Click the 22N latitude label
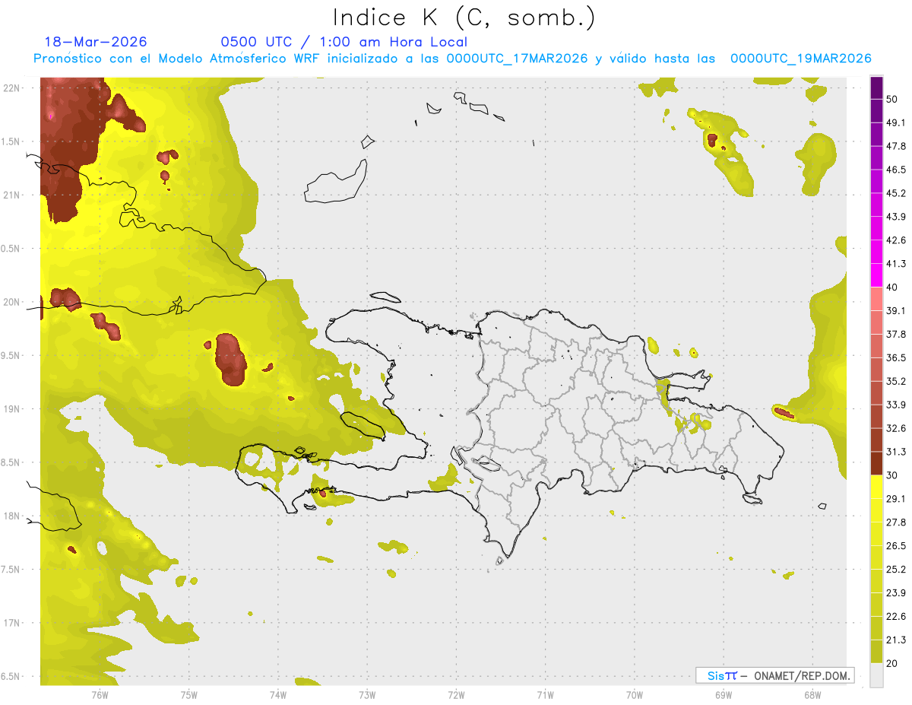The height and width of the screenshot is (705, 912). [11, 87]
